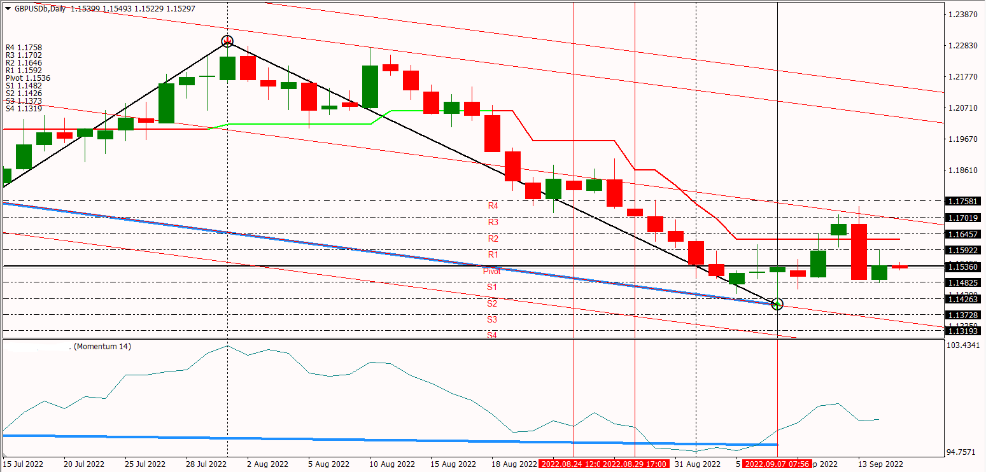The height and width of the screenshot is (472, 986).
Task: Click the red R2 label on the chart
Action: click(x=493, y=239)
